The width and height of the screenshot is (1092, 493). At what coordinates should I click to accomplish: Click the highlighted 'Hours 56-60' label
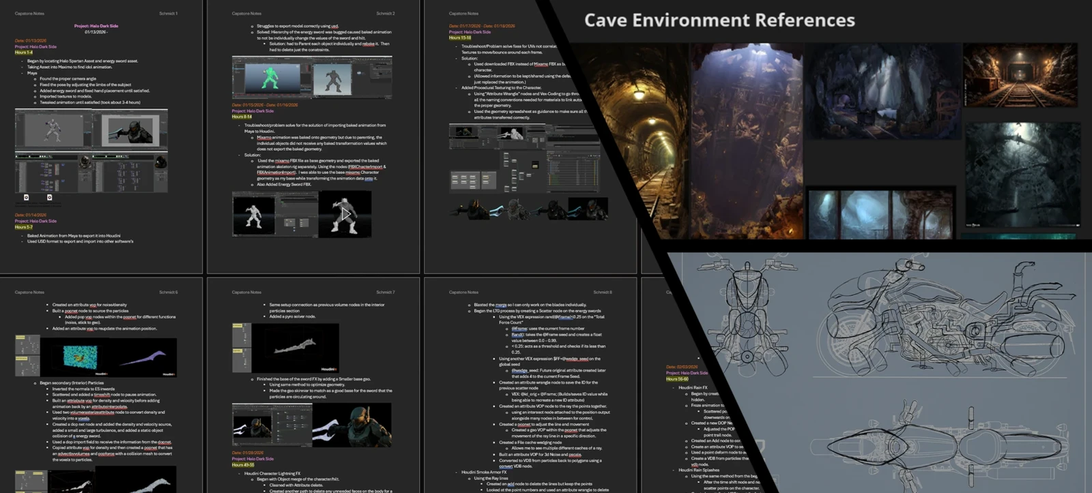(677, 378)
